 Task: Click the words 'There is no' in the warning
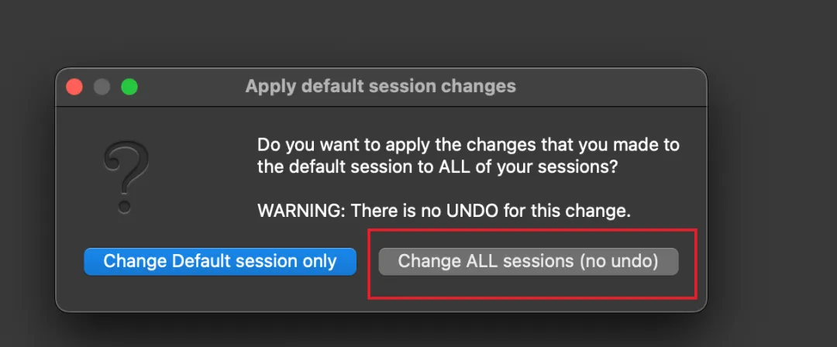381,210
